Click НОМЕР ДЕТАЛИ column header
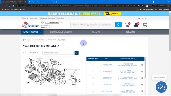This screenshot has width=171, height=96. pos(93,59)
